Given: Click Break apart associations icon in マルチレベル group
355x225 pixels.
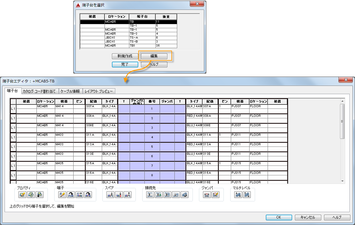Looking at the screenshot, I should click(x=246, y=195).
